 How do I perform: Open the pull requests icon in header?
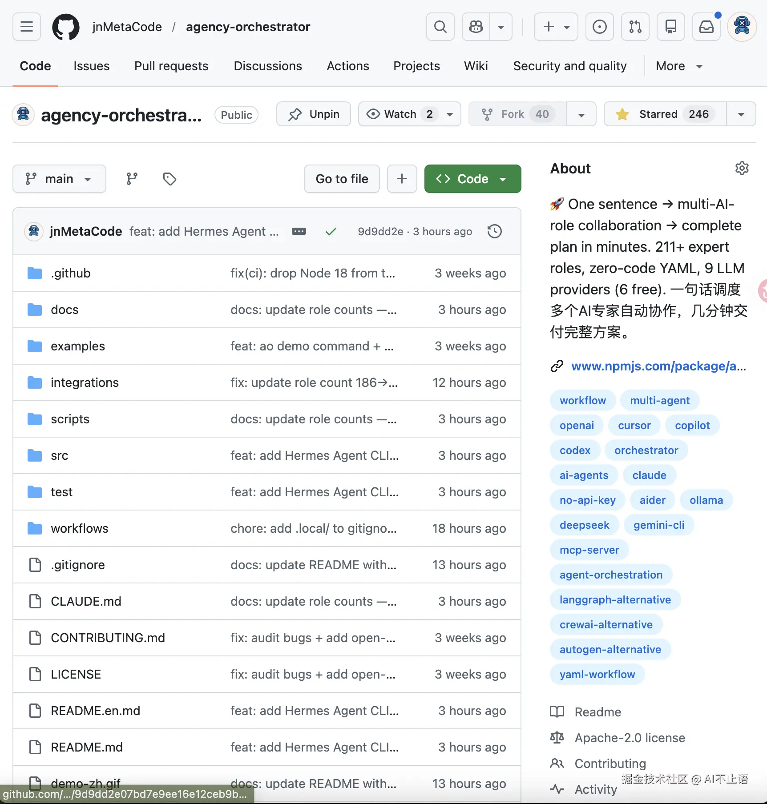tap(635, 27)
